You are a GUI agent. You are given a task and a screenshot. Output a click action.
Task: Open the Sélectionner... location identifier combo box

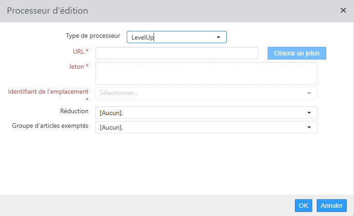click(x=206, y=93)
